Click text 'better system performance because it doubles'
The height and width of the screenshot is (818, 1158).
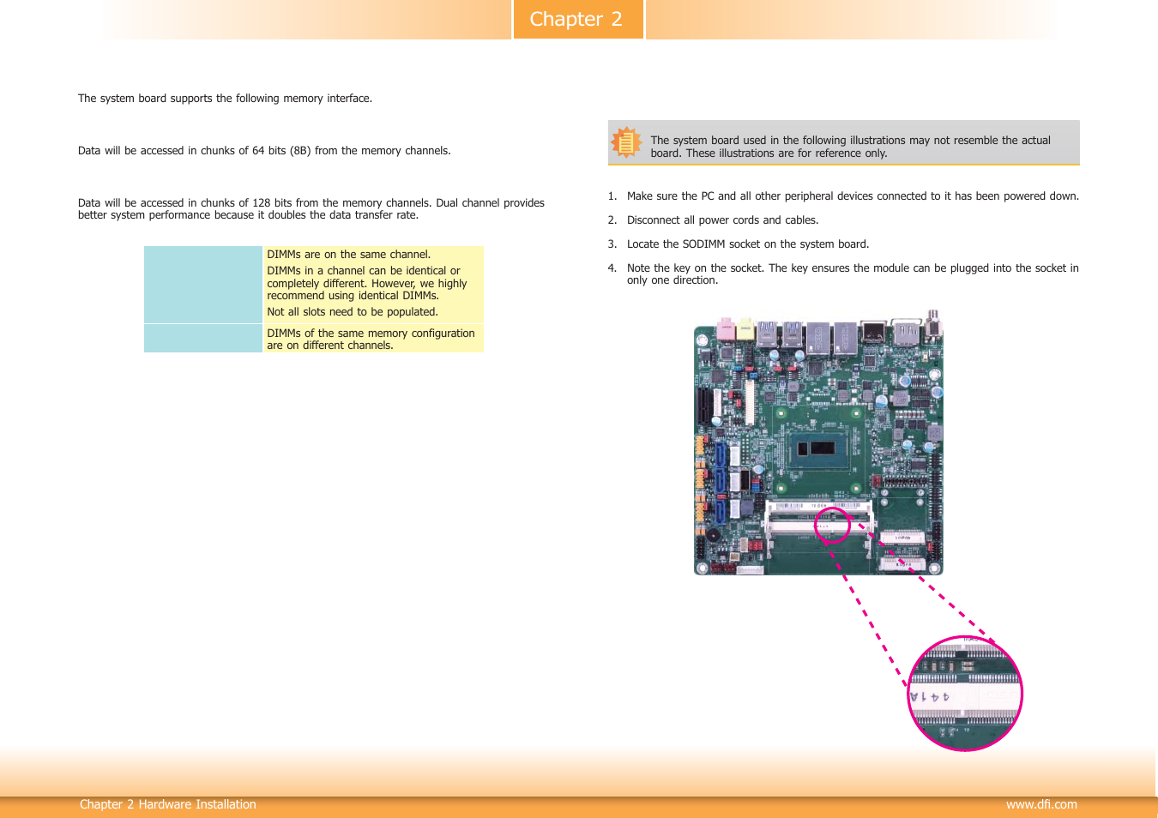point(191,215)
